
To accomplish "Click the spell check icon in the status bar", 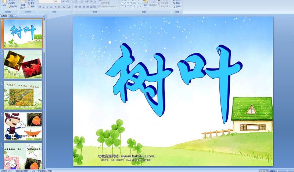I will tap(33, 171).
